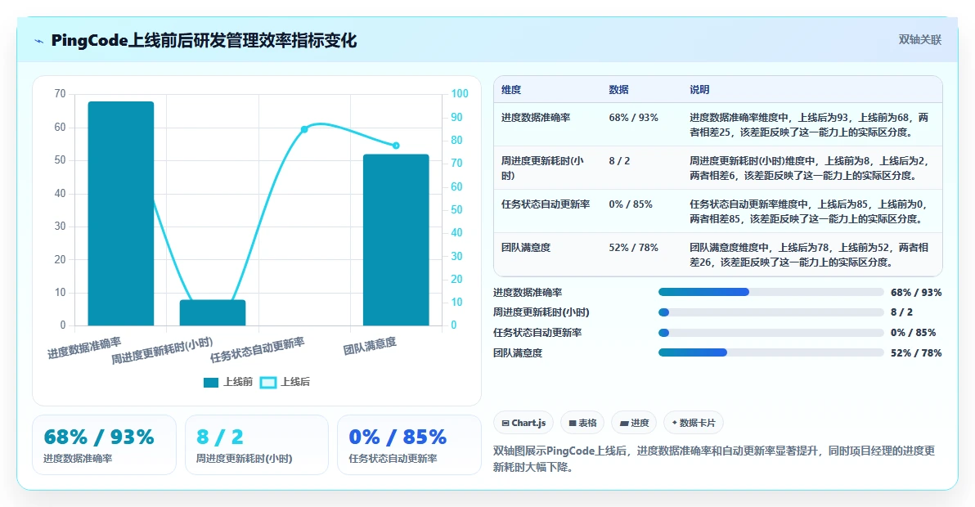Viewport: 975px width, 507px height.
Task: Click the description text mentioning 两者相差6
Action: [809, 168]
